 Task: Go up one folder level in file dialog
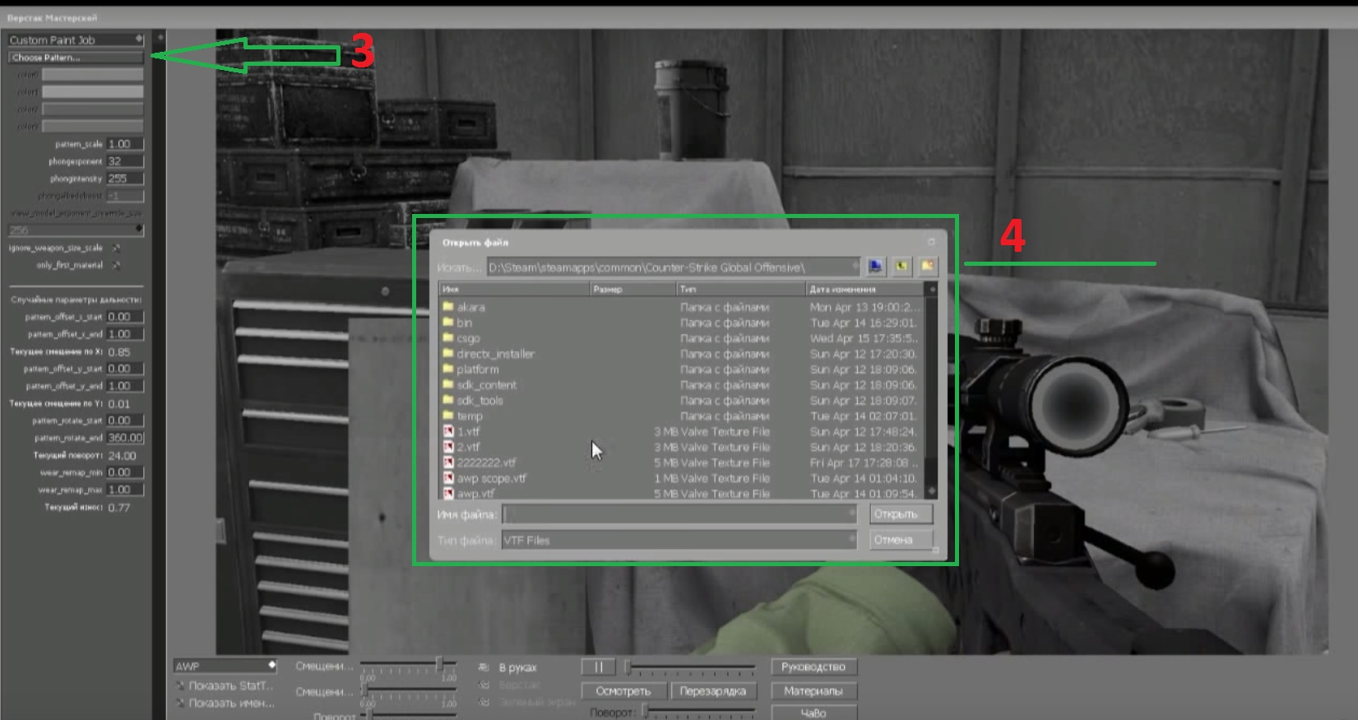(x=901, y=267)
